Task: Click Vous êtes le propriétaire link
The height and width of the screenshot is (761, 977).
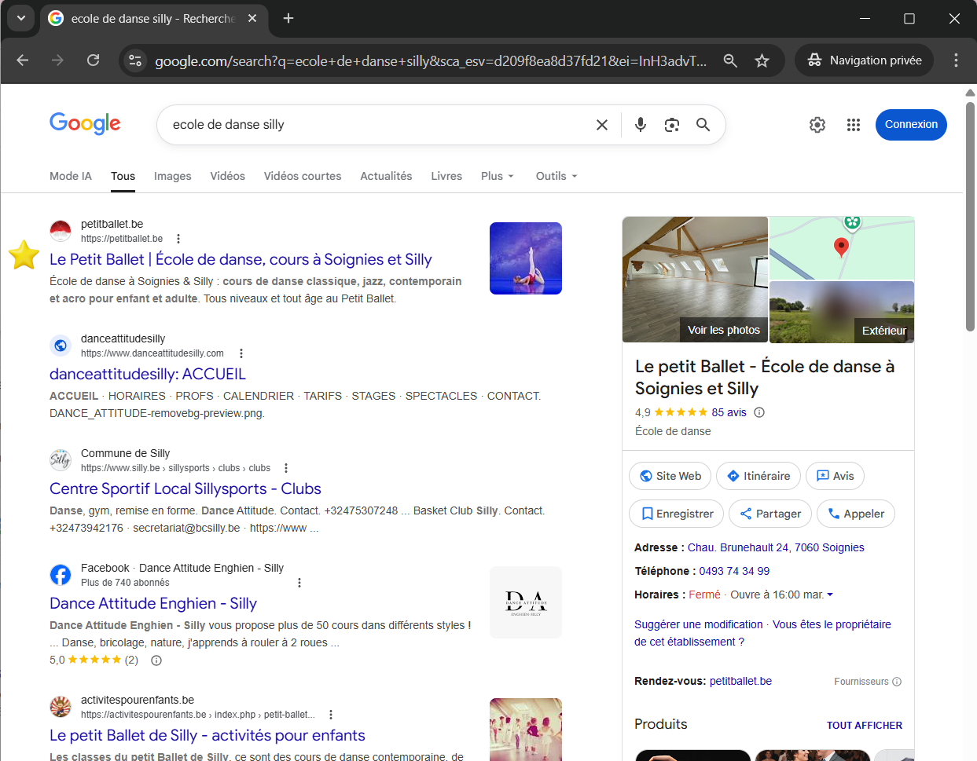Action: pos(762,633)
